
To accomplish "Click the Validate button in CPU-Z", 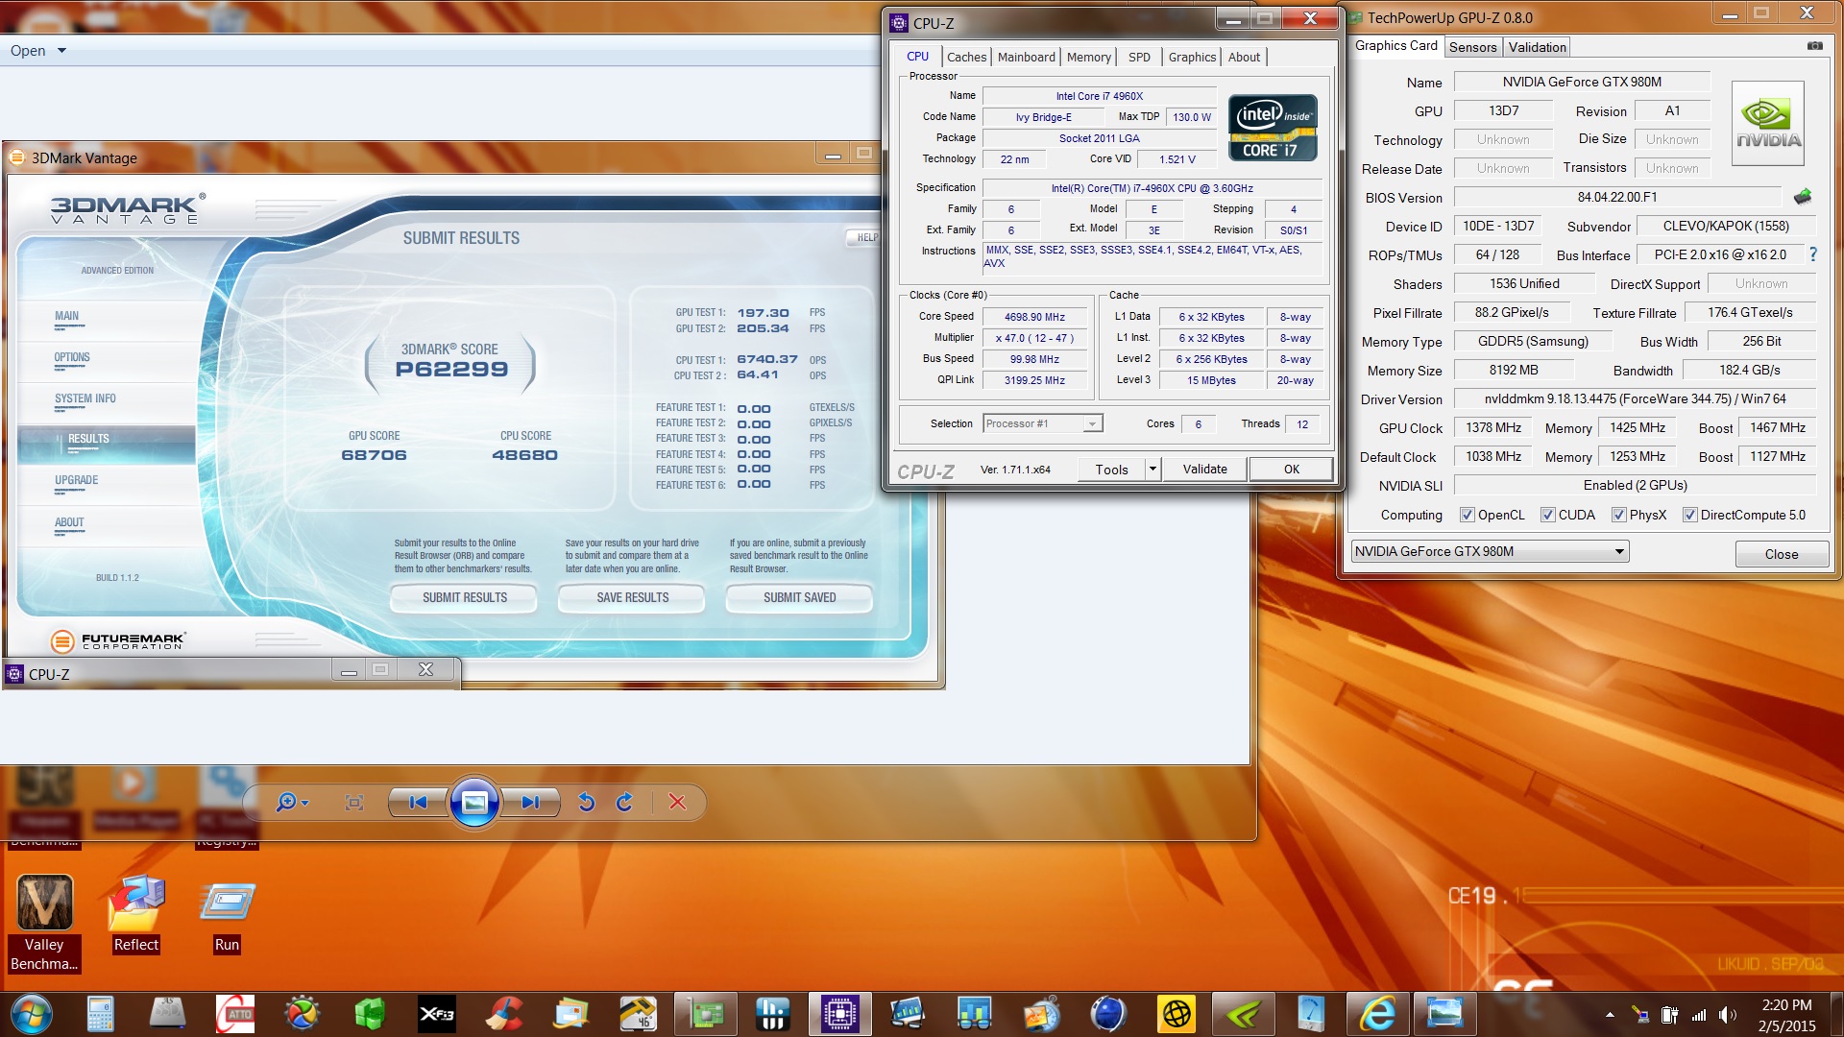I will pos(1204,469).
